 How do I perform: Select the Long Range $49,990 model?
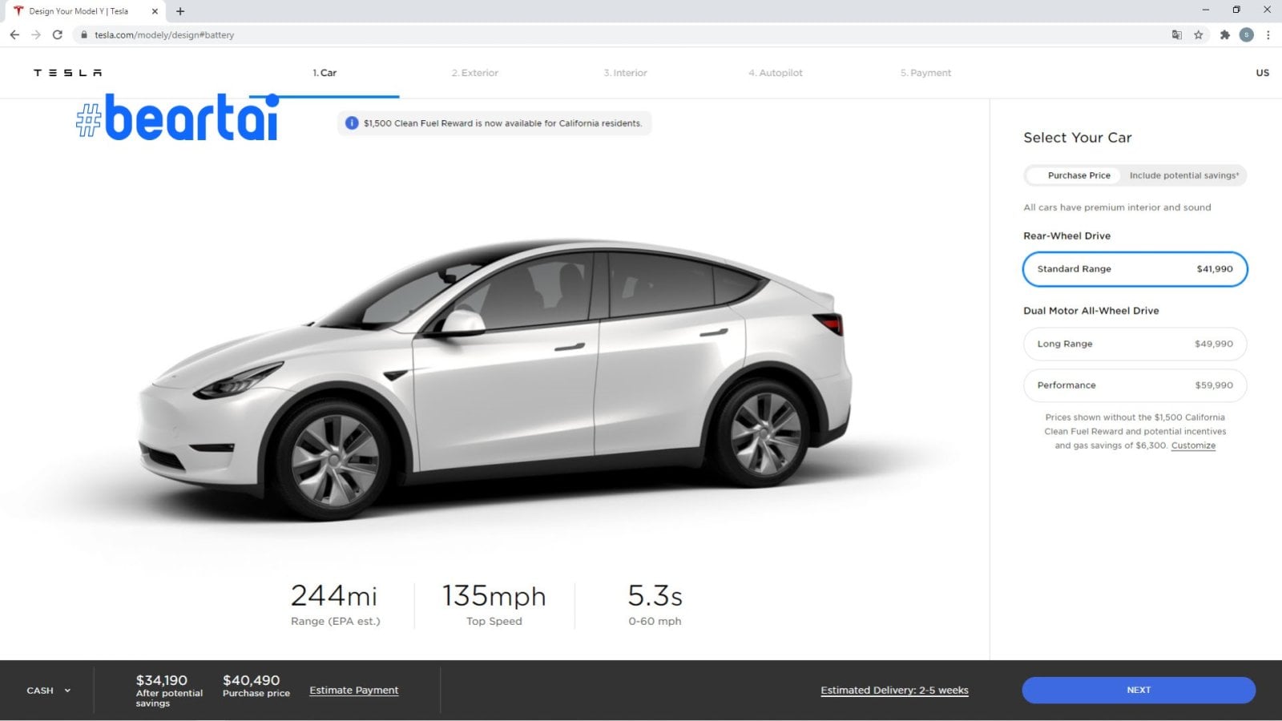pos(1135,344)
